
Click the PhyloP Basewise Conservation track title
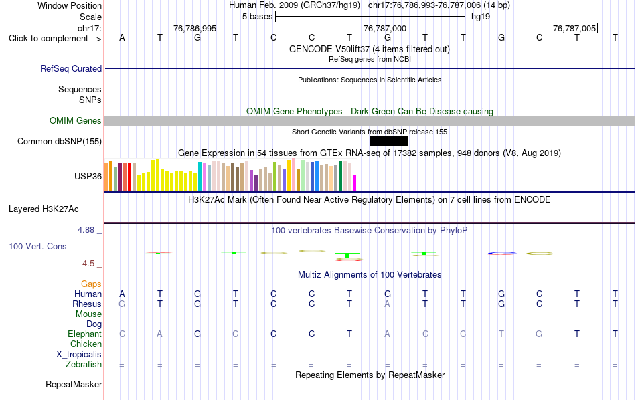[370, 231]
